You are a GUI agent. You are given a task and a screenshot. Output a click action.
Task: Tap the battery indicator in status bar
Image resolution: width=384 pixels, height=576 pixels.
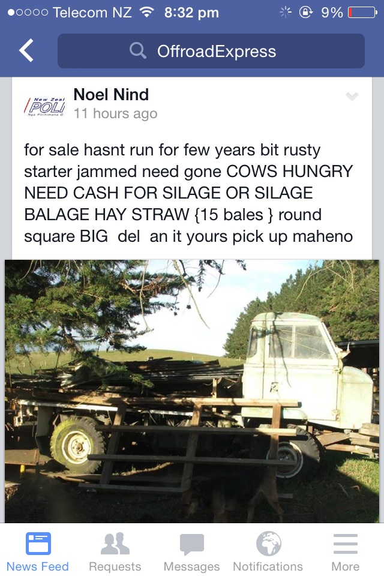362,13
